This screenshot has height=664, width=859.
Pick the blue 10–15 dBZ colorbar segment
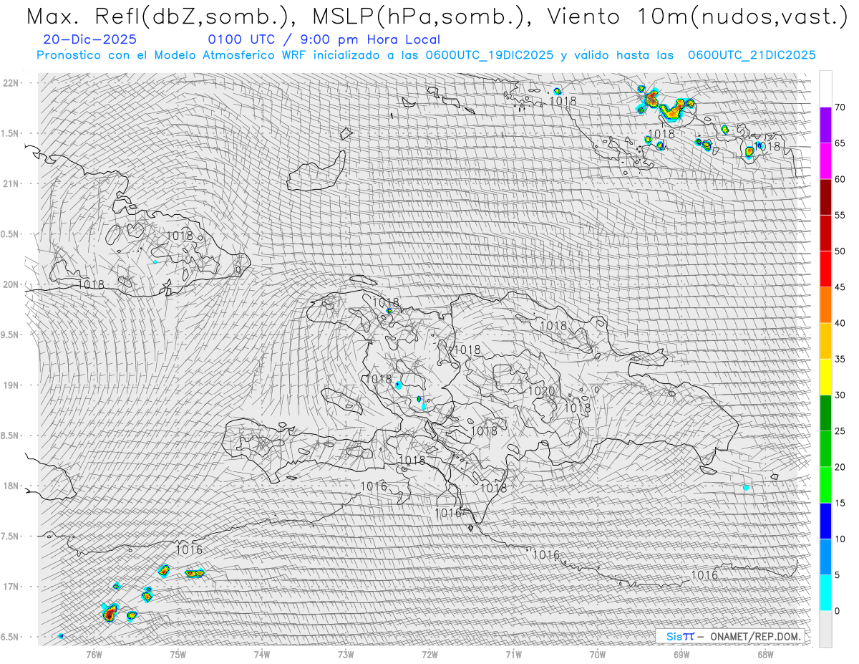point(825,521)
